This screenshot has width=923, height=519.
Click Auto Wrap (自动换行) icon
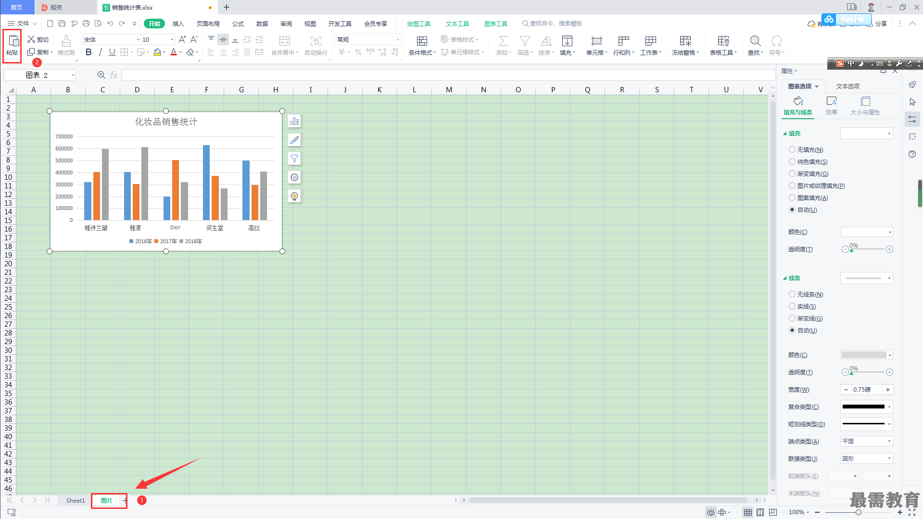point(316,41)
